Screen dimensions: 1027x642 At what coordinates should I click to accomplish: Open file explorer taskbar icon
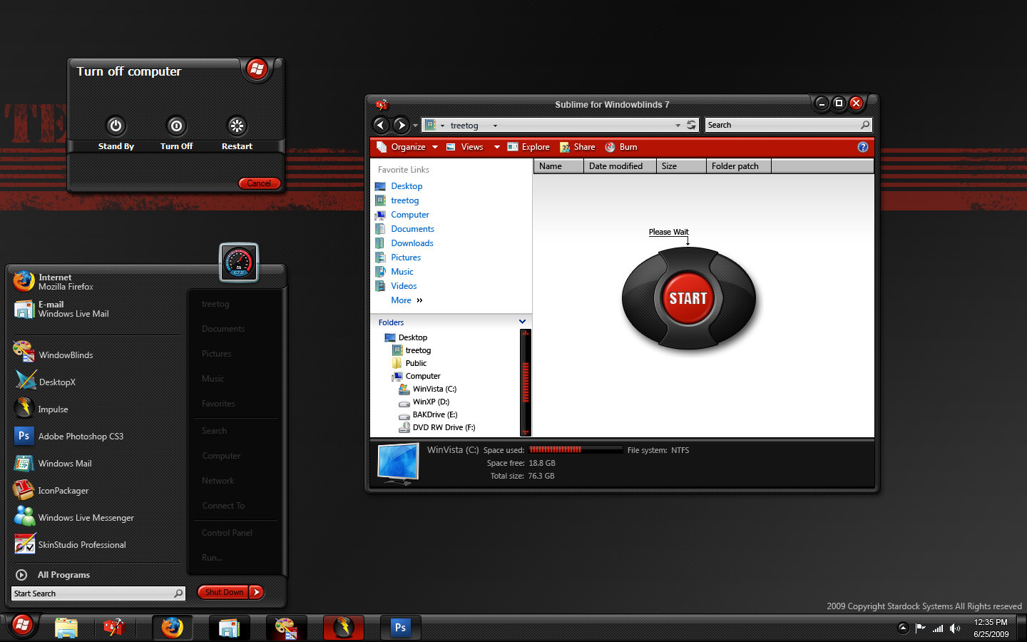click(x=66, y=628)
